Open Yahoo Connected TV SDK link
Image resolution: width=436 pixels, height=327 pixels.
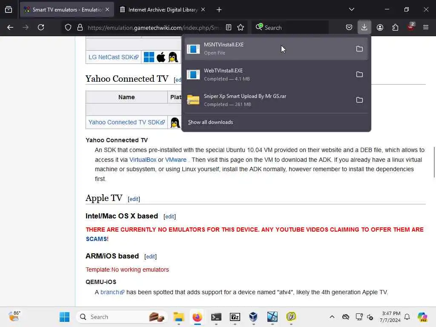click(126, 122)
